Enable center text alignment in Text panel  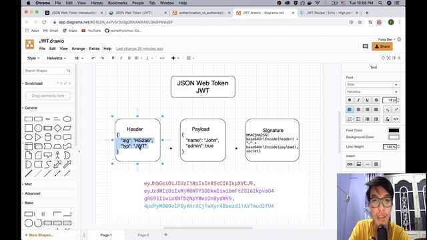coord(358,109)
